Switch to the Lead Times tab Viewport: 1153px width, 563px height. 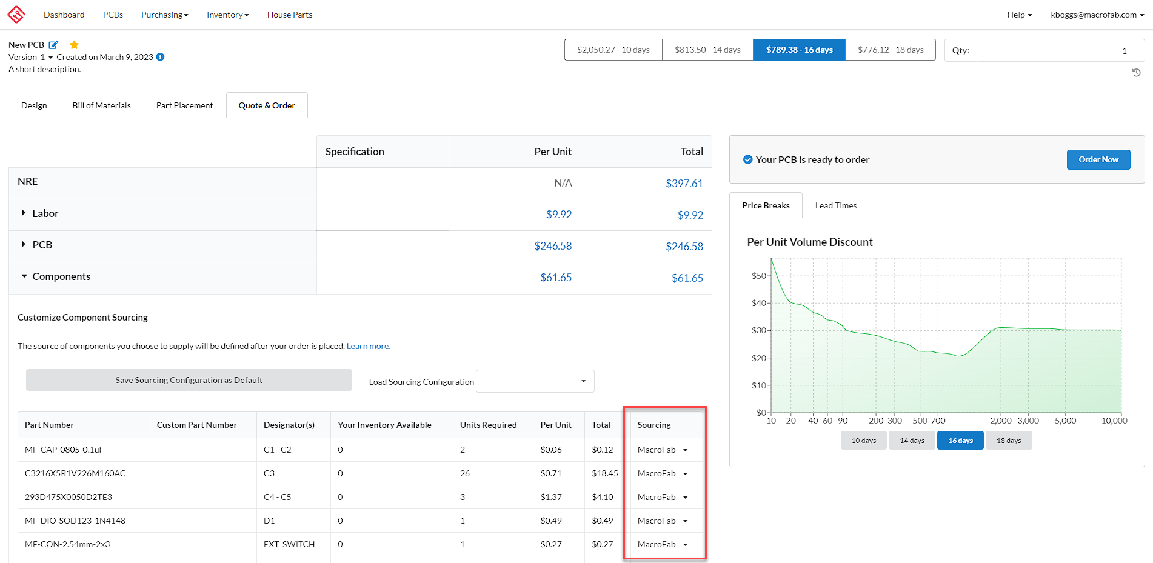pos(836,205)
